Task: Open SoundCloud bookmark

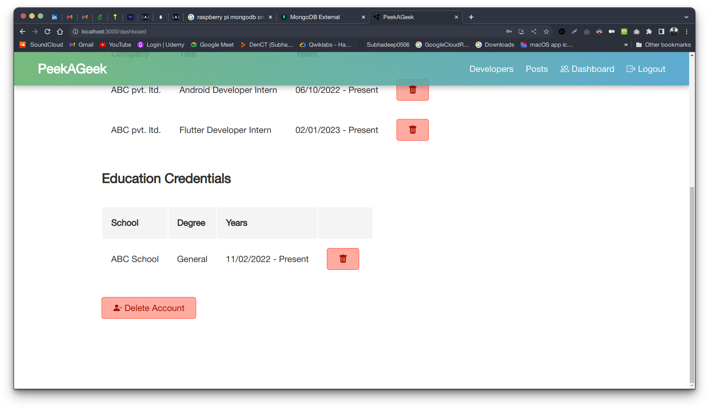Action: pos(41,45)
